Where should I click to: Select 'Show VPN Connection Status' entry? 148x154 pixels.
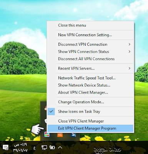90,52
